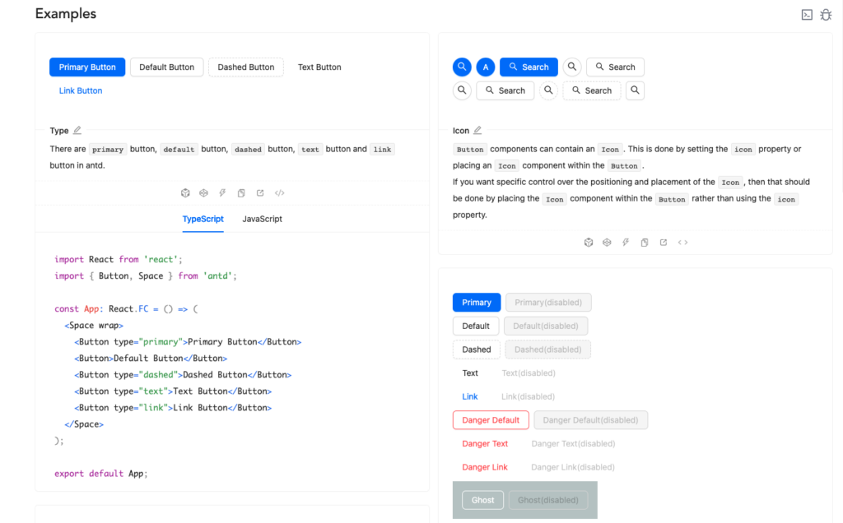The width and height of the screenshot is (843, 523).
Task: Follow the Link Button
Action: 81,90
